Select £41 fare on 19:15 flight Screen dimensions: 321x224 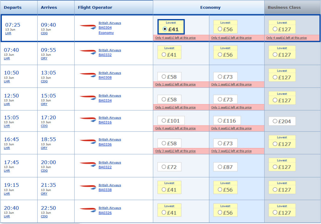coord(164,190)
